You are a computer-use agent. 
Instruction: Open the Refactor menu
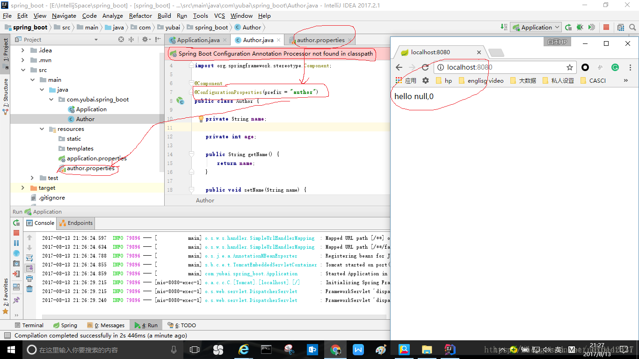[x=140, y=15]
